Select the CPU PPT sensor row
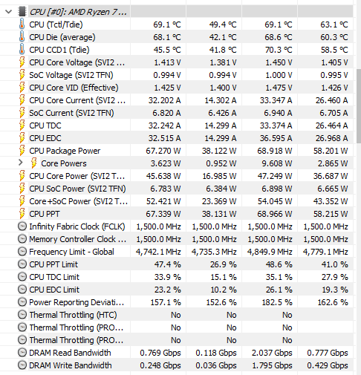The image size is (361, 375). (x=177, y=214)
